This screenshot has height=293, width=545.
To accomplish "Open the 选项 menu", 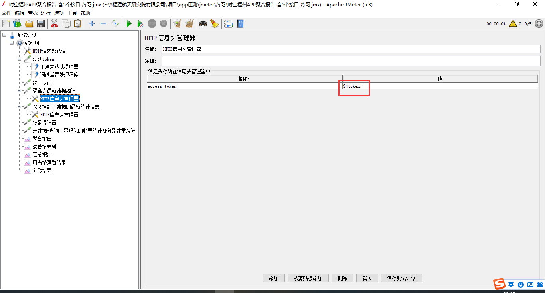I will point(59,13).
